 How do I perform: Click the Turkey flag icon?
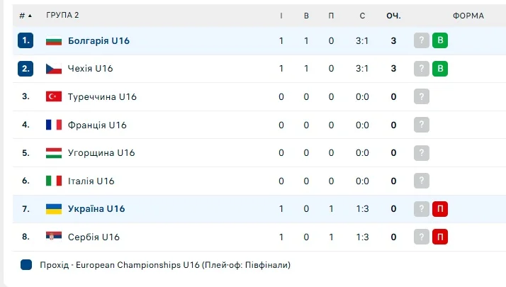pos(54,97)
